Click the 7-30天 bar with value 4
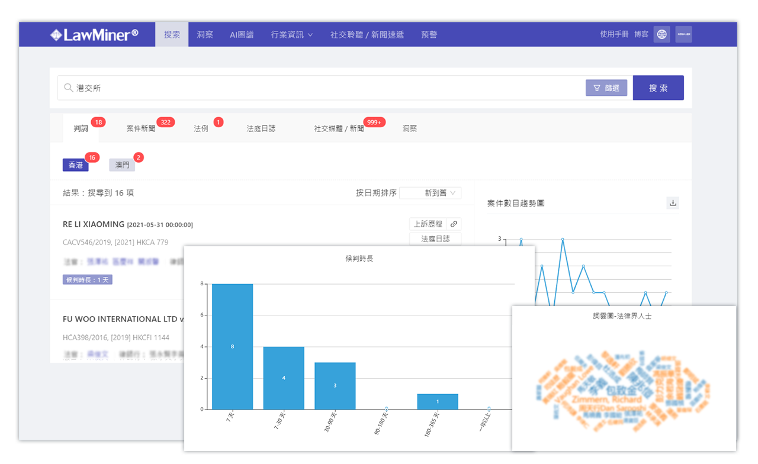Viewport: 758px width, 464px height. point(284,378)
